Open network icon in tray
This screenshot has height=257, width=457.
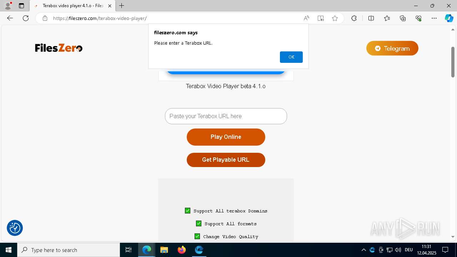pyautogui.click(x=390, y=250)
